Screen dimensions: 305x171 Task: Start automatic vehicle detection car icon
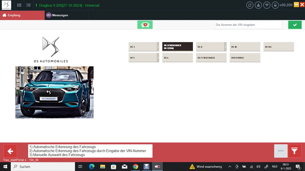[x=145, y=25]
